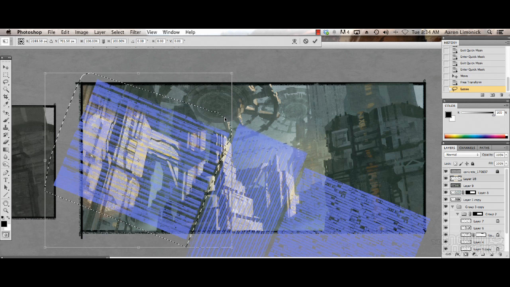Commit the transform with the checkmark
The width and height of the screenshot is (510, 287).
[315, 41]
